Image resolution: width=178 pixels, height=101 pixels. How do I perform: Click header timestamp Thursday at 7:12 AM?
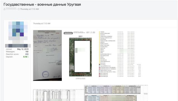point(29,9)
